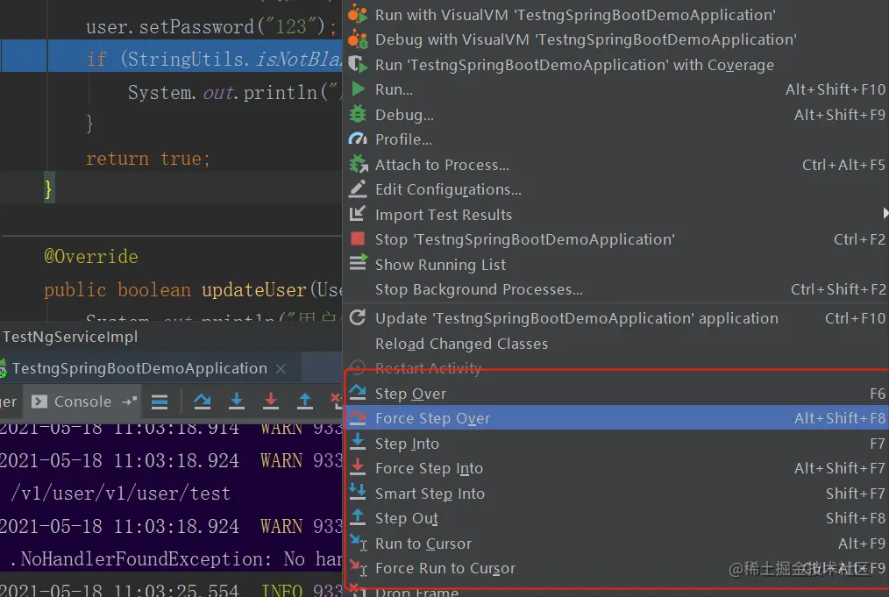Choose Step Over in menu

tap(615, 394)
